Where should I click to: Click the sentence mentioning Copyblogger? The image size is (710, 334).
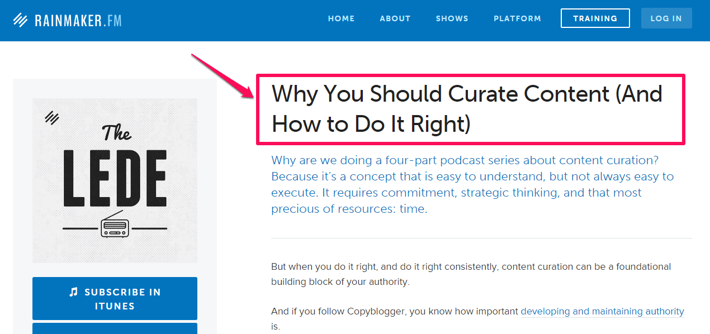pyautogui.click(x=477, y=318)
